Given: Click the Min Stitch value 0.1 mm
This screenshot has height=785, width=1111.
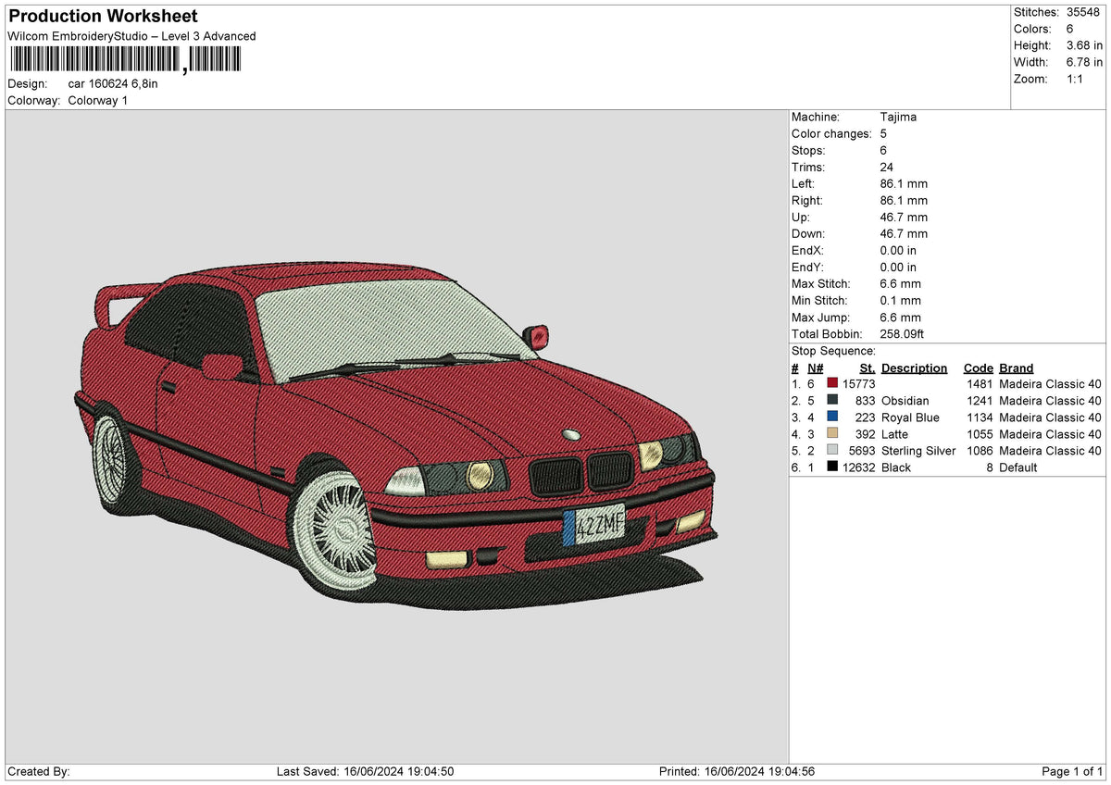Looking at the screenshot, I should pyautogui.click(x=901, y=301).
